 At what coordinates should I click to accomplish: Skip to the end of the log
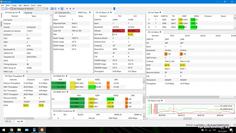pos(74,9)
